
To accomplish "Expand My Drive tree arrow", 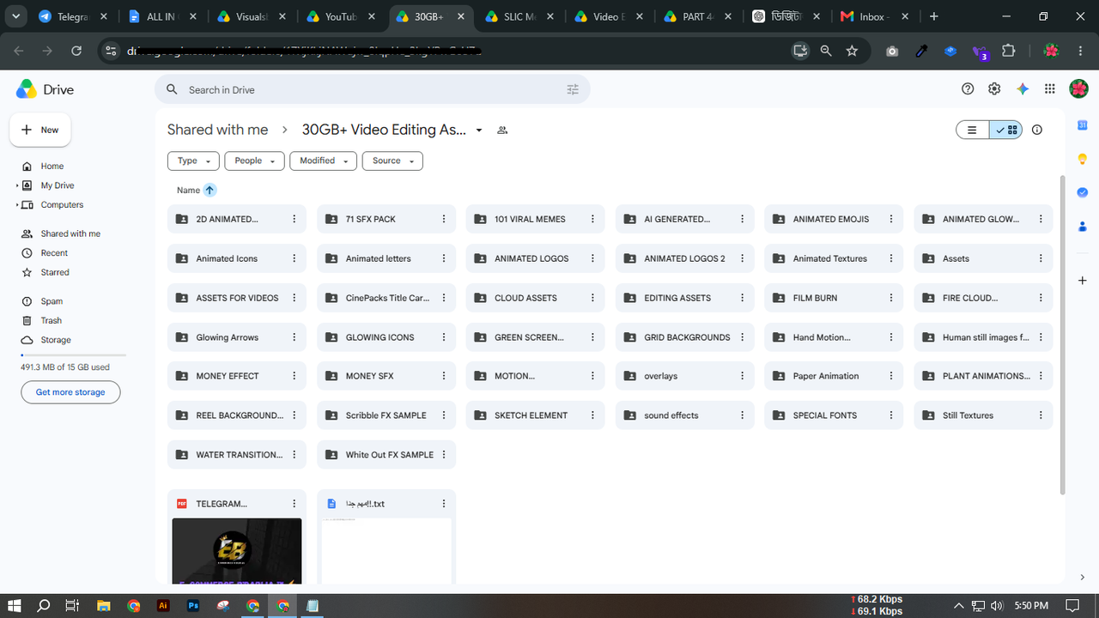I will click(17, 185).
